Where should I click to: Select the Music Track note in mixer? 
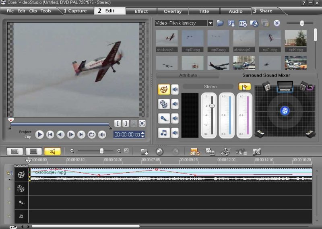pyautogui.click(x=164, y=132)
